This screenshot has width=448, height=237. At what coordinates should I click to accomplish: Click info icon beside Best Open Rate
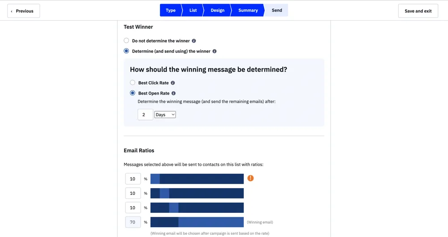point(173,93)
